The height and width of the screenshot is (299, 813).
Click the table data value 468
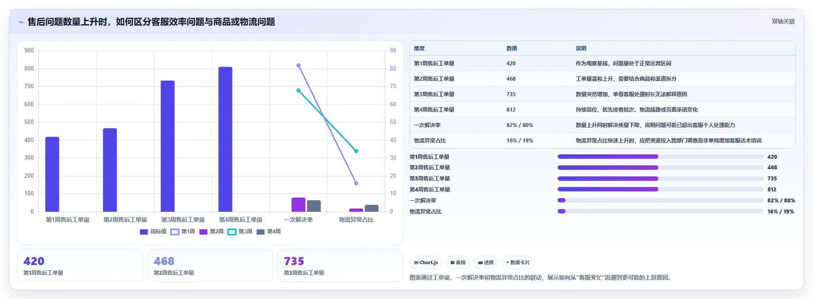coord(511,79)
